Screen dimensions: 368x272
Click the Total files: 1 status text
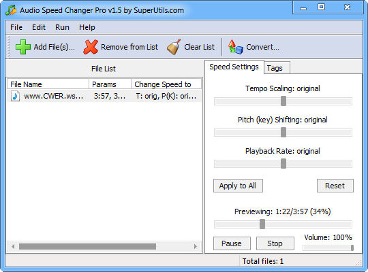263,261
